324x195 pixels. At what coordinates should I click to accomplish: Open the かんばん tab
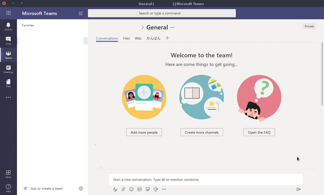click(154, 38)
